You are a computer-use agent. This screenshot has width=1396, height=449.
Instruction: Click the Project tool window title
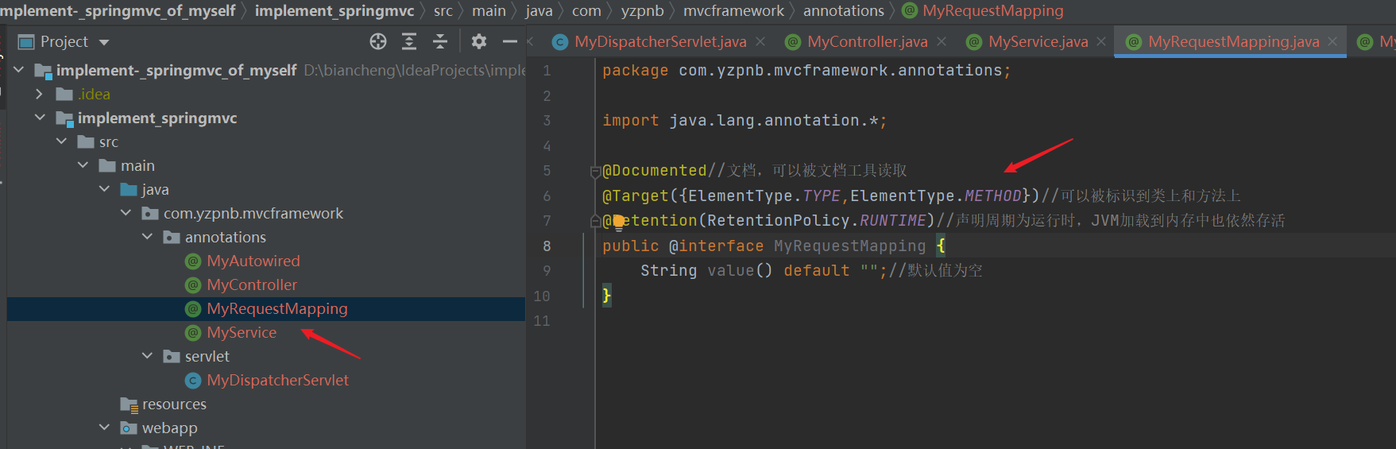pos(64,41)
